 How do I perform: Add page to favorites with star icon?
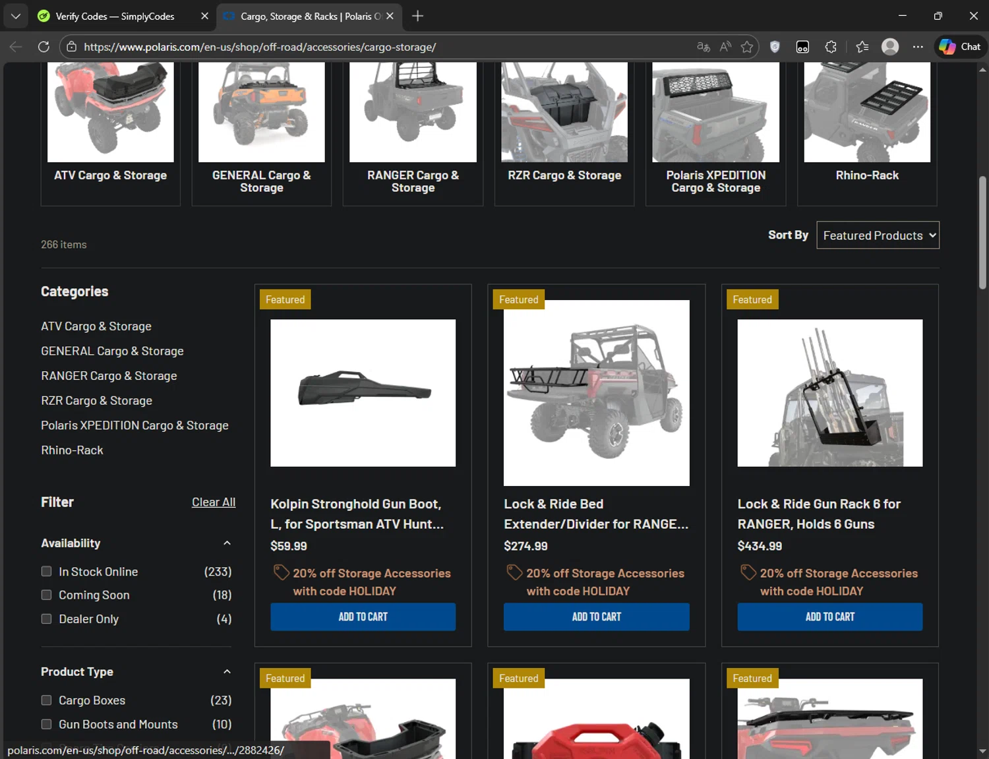coord(747,47)
